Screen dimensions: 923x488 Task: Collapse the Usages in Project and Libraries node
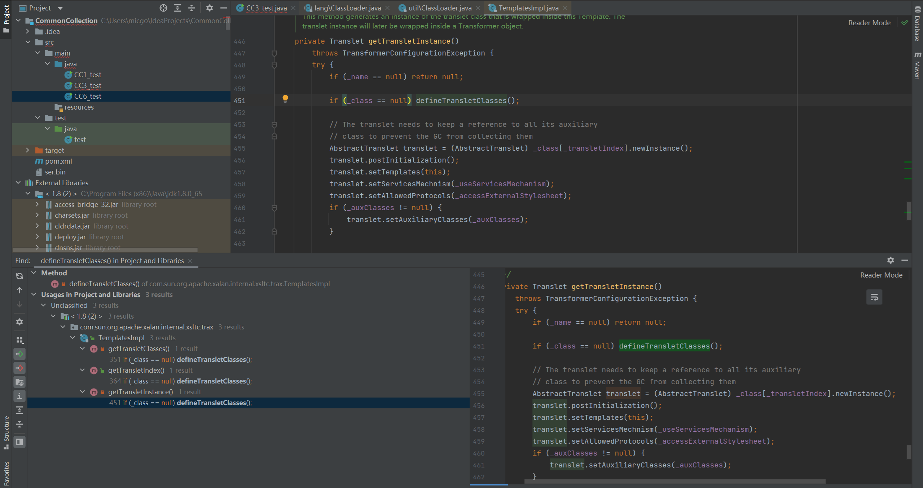tap(34, 294)
